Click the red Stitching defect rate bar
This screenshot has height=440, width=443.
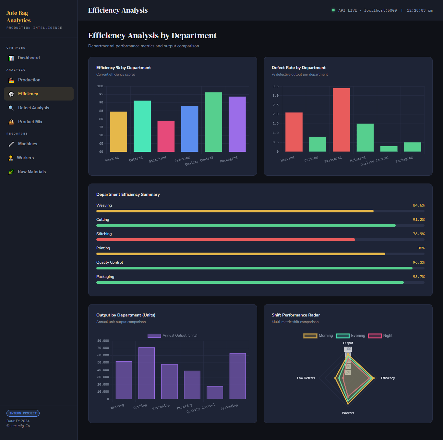341,120
